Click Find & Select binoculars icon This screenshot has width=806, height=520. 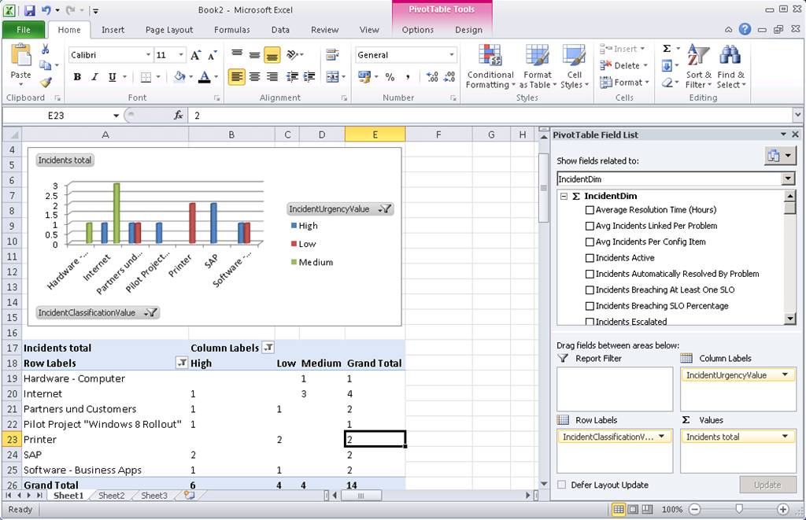point(730,68)
